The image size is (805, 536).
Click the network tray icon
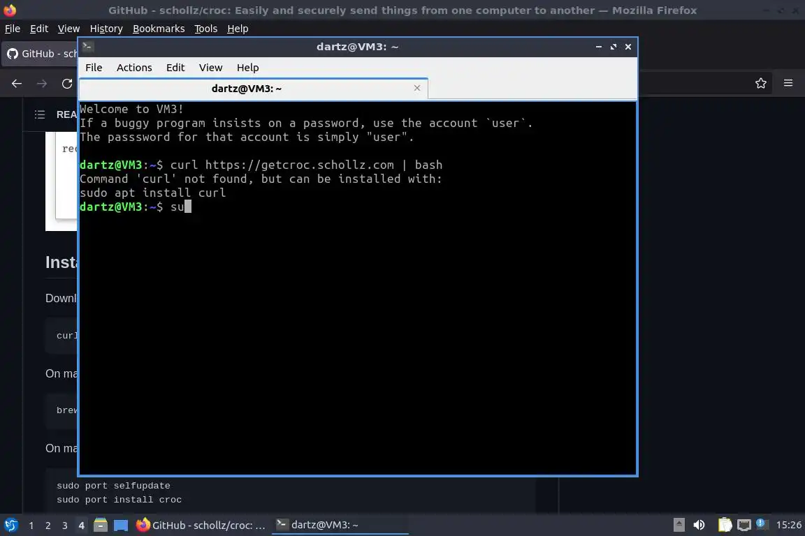744,525
